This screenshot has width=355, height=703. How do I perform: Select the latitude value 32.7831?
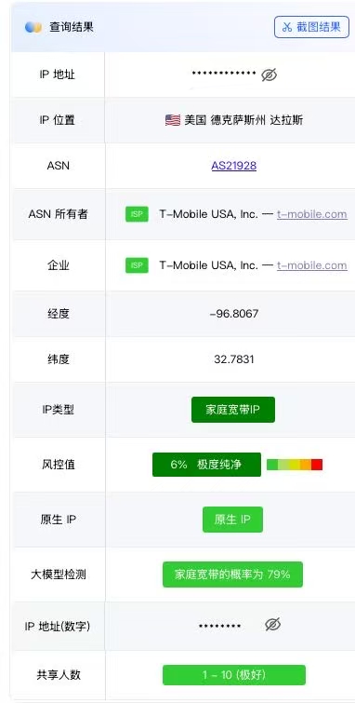234,359
